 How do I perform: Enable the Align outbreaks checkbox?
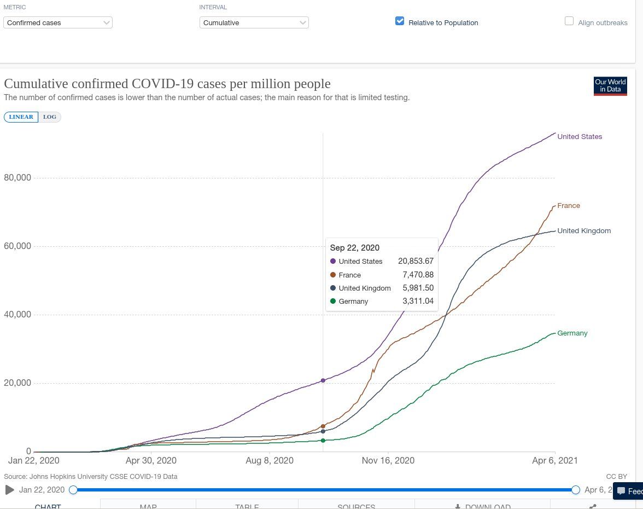(x=569, y=21)
